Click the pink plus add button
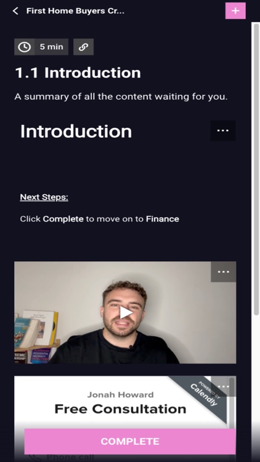 (x=235, y=11)
